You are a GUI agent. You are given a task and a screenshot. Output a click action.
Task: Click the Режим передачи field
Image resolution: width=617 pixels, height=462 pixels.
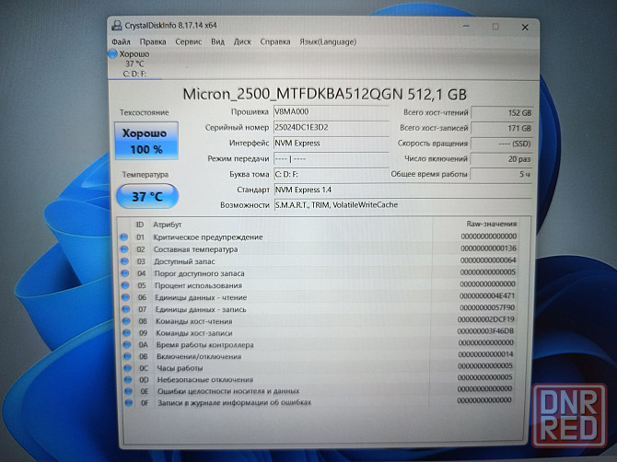(x=331, y=159)
